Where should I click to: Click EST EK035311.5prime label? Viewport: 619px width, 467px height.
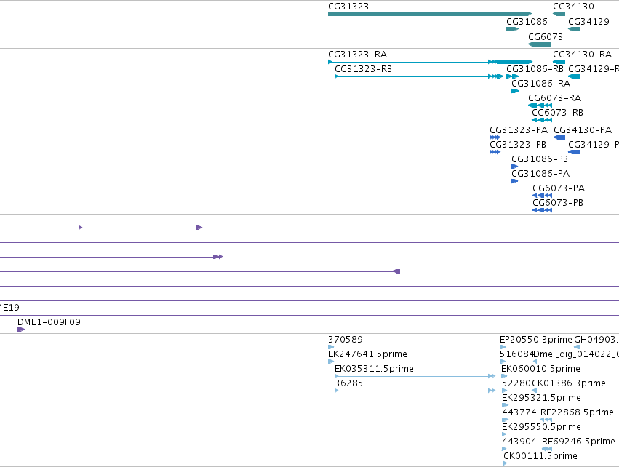click(375, 369)
